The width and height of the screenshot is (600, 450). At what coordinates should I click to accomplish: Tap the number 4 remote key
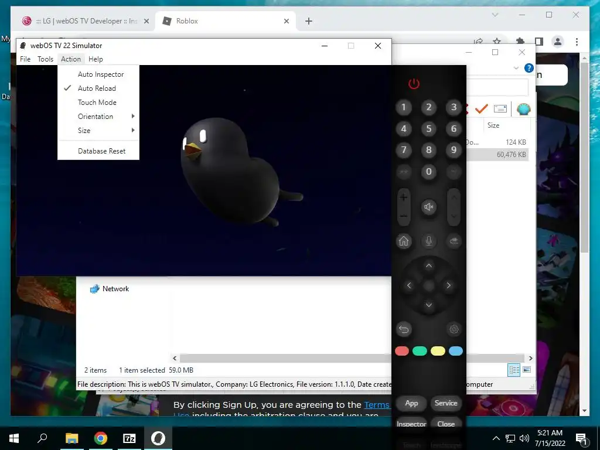click(403, 128)
